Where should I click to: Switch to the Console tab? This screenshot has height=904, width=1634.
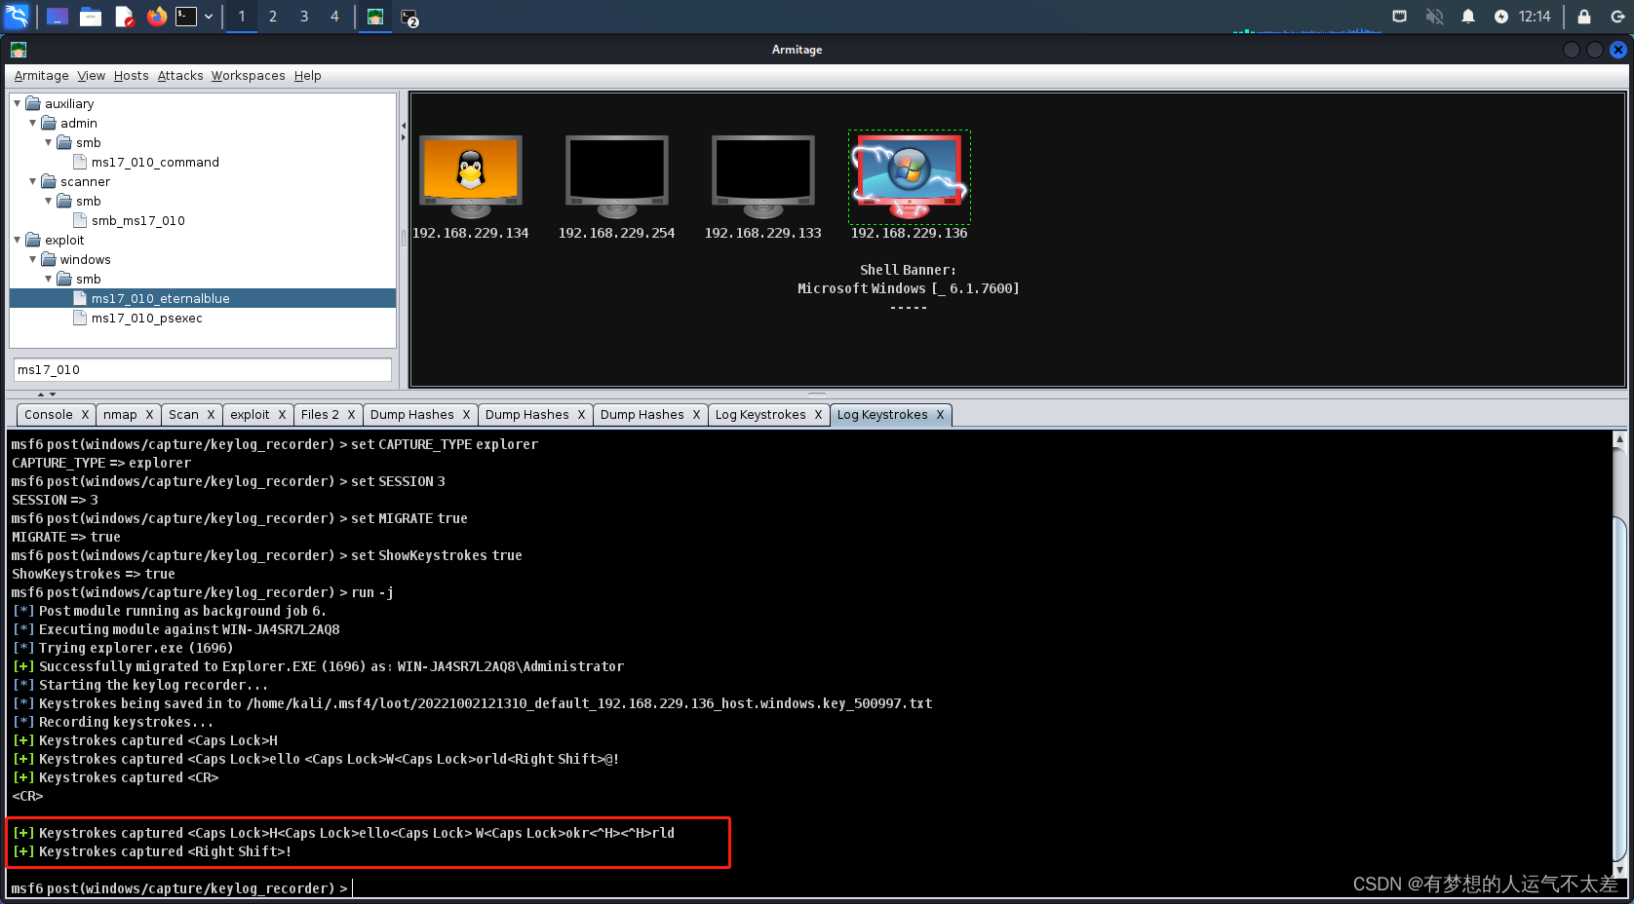[49, 415]
